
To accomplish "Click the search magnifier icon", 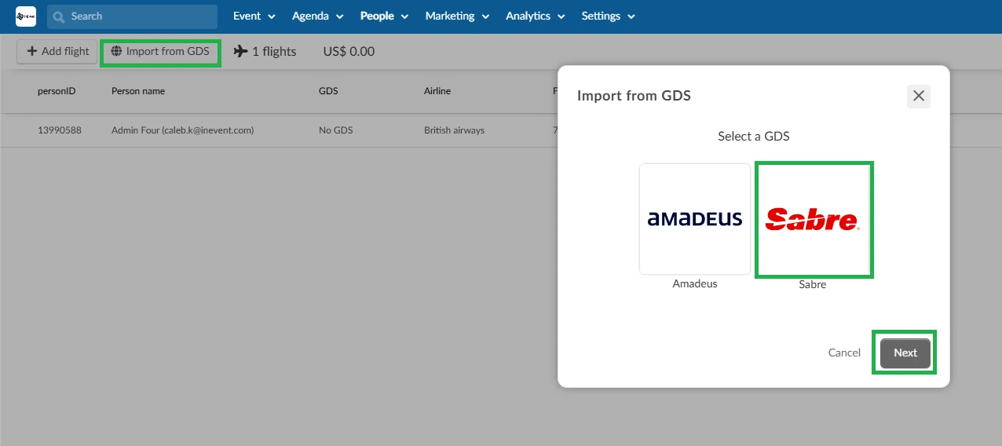I will [x=59, y=16].
